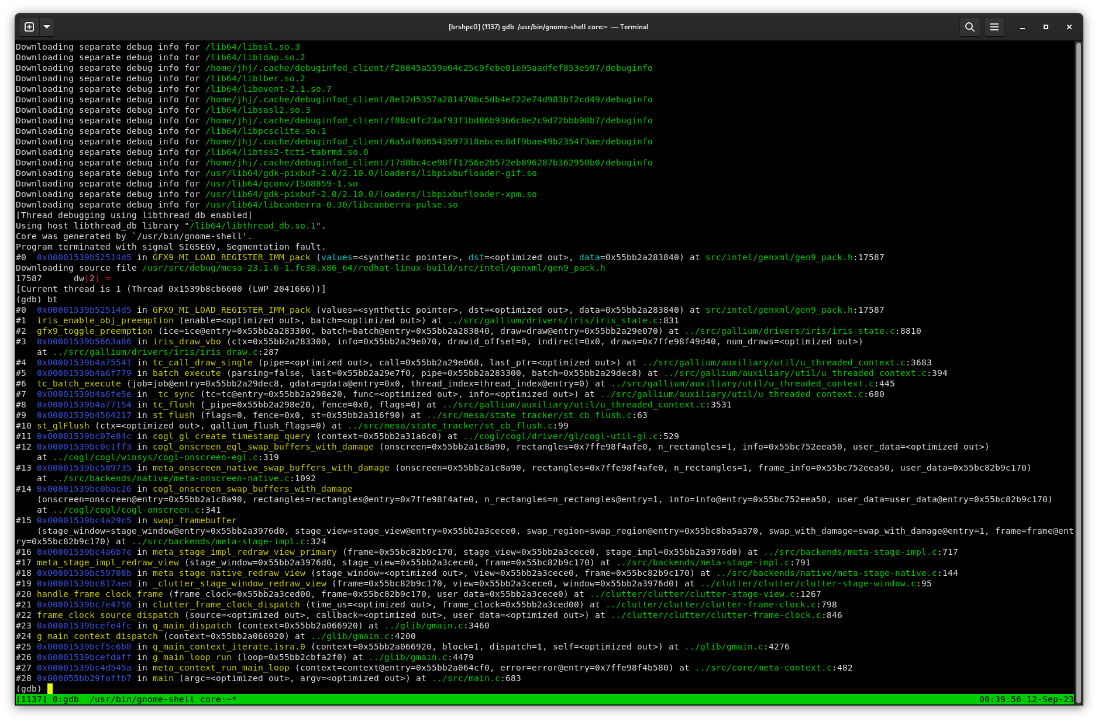
Task: Click tc_call_draw_single in frame #4
Action: (202, 362)
